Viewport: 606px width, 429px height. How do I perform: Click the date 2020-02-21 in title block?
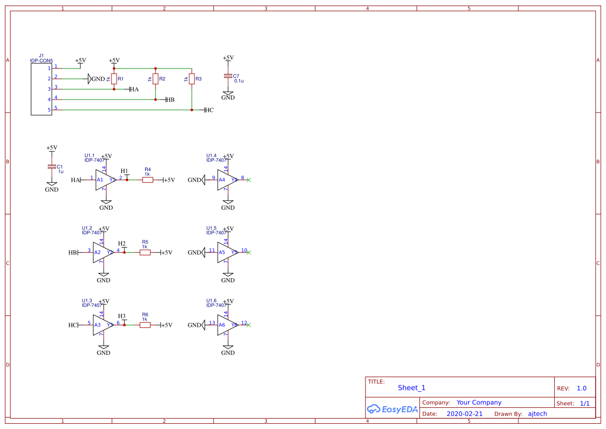point(465,413)
